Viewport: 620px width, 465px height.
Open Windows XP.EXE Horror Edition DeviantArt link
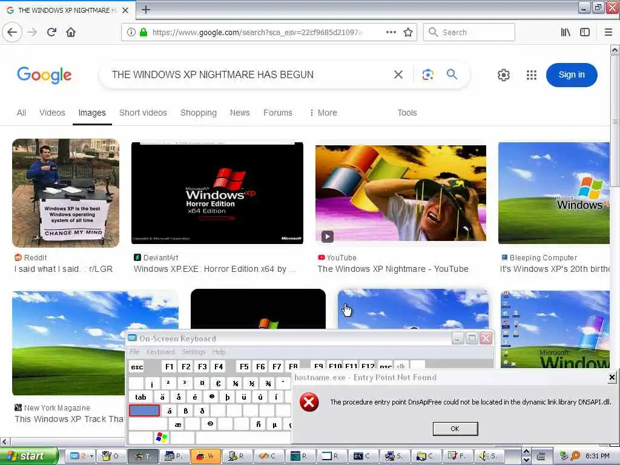215,269
